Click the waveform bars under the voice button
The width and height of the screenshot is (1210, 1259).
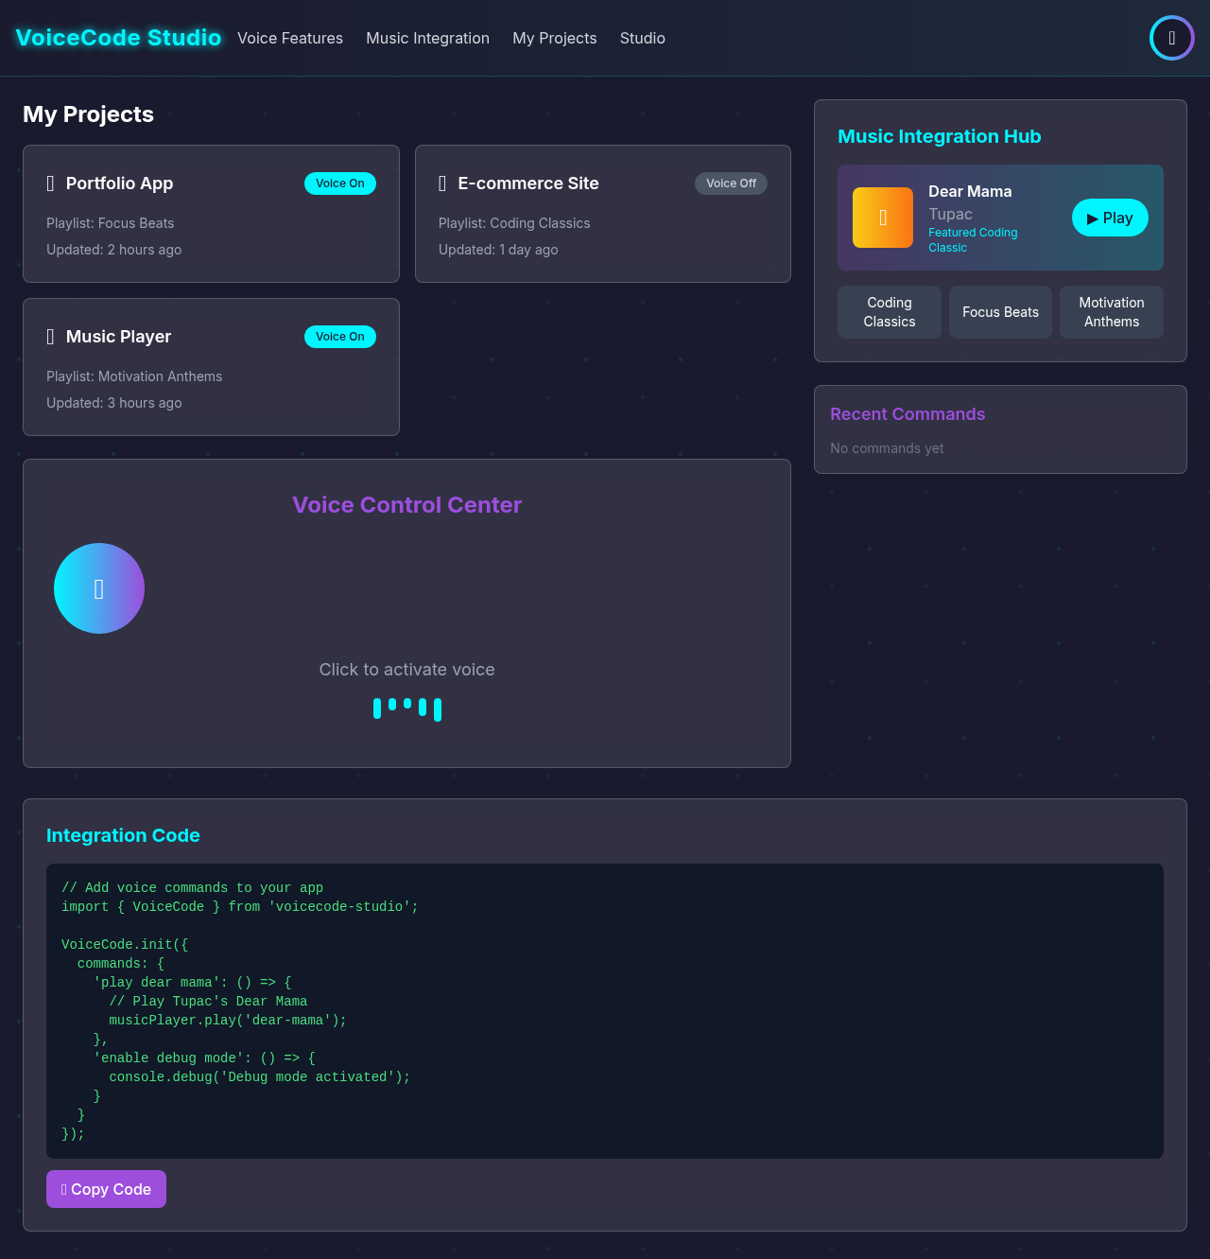click(407, 708)
